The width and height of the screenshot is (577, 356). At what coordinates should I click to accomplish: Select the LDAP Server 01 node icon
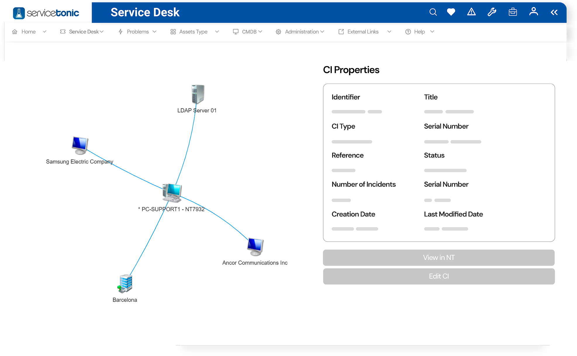[x=198, y=94]
